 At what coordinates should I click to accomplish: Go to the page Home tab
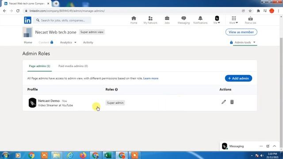pos(28,42)
